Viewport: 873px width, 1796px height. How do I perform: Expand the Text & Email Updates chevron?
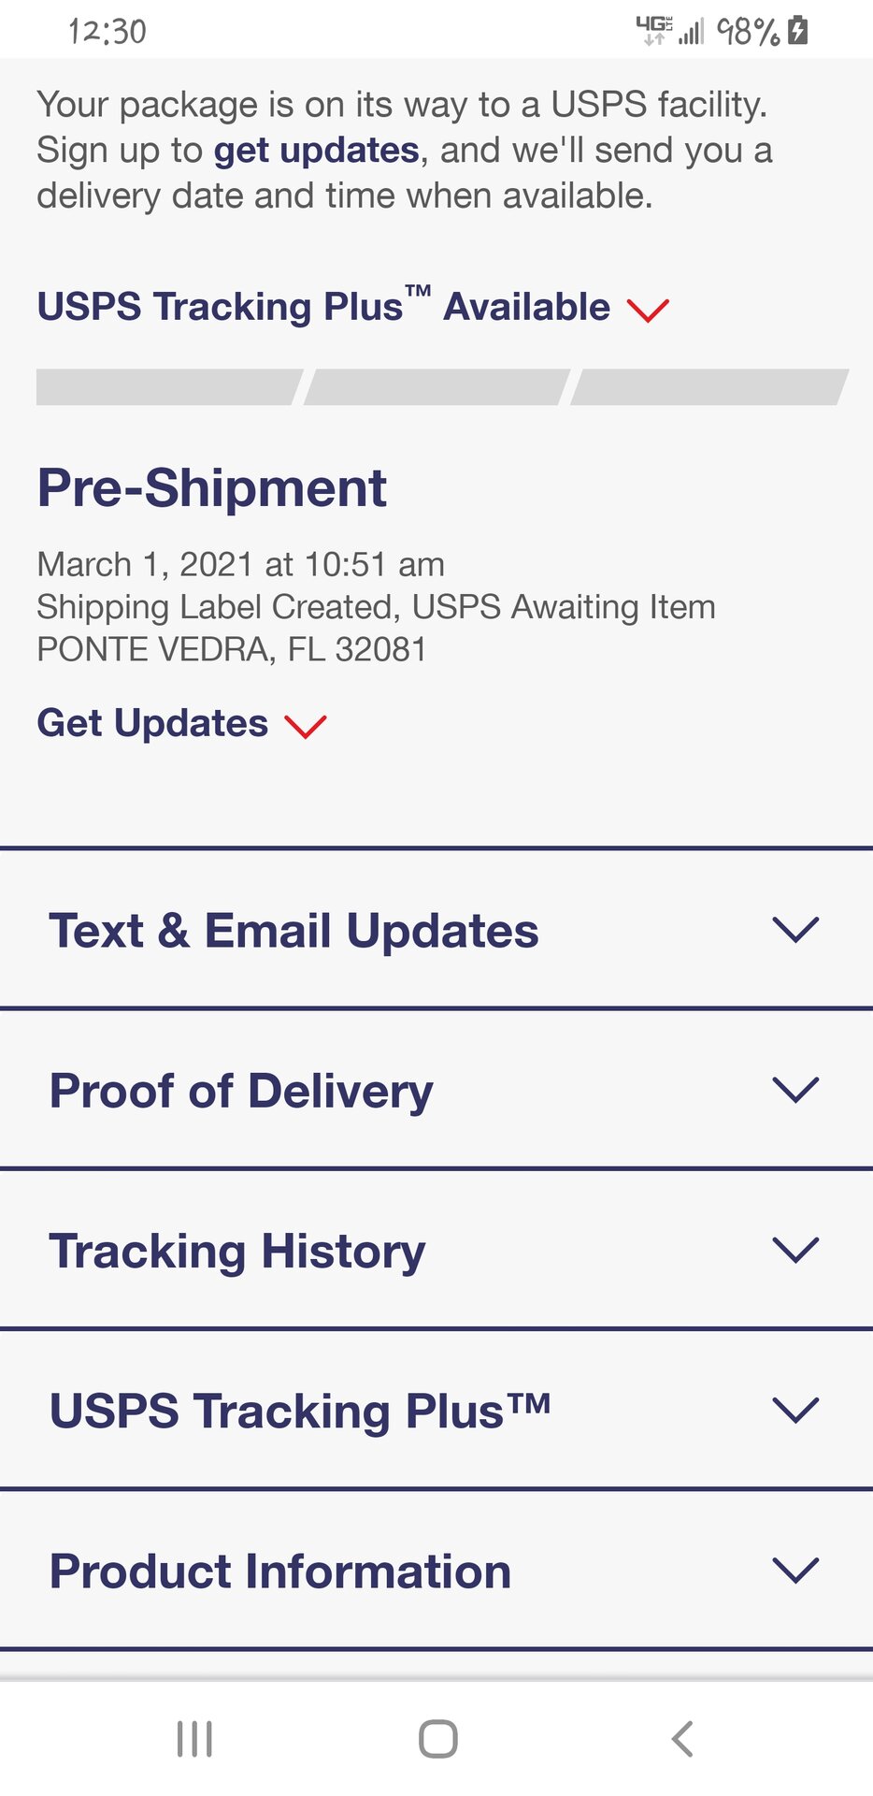pos(795,930)
